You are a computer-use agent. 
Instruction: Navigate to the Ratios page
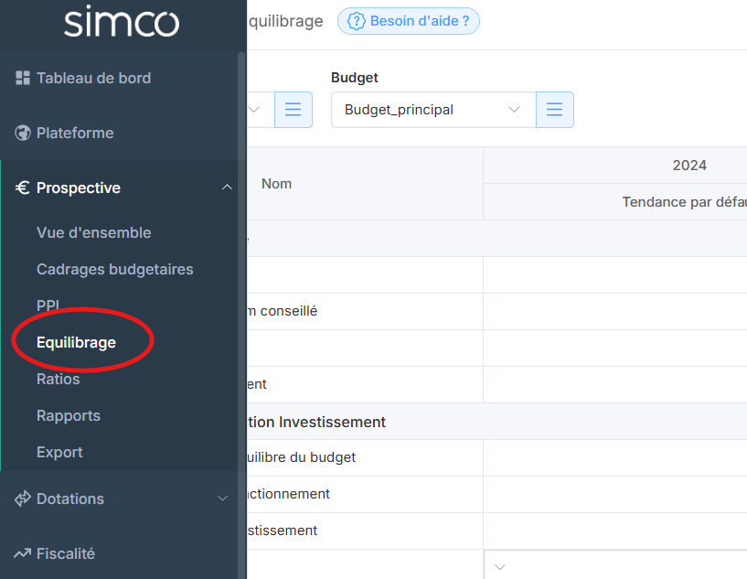pos(58,379)
